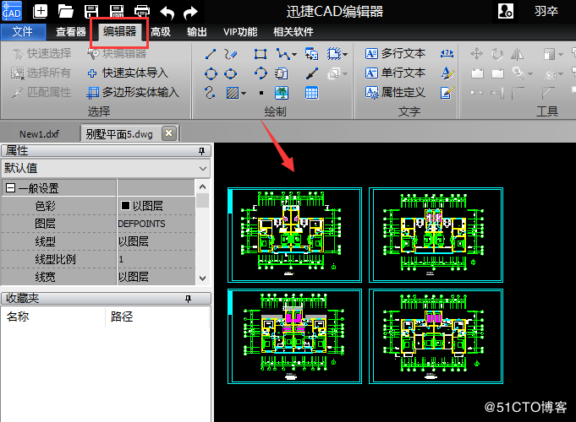
Task: Insert a table with the grid icon
Action: coord(311,93)
